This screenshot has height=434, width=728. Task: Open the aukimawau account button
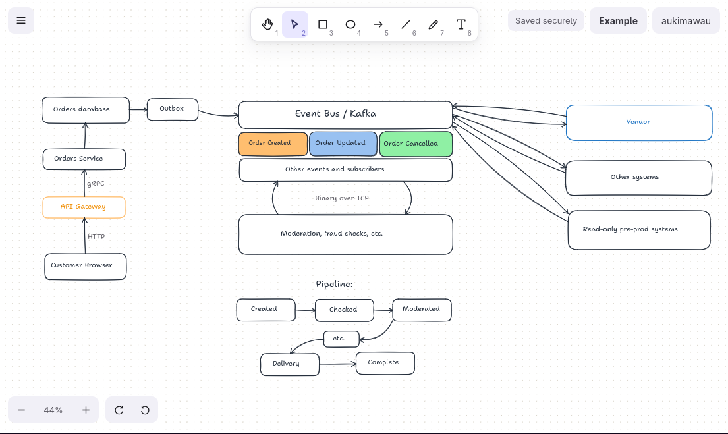686,21
